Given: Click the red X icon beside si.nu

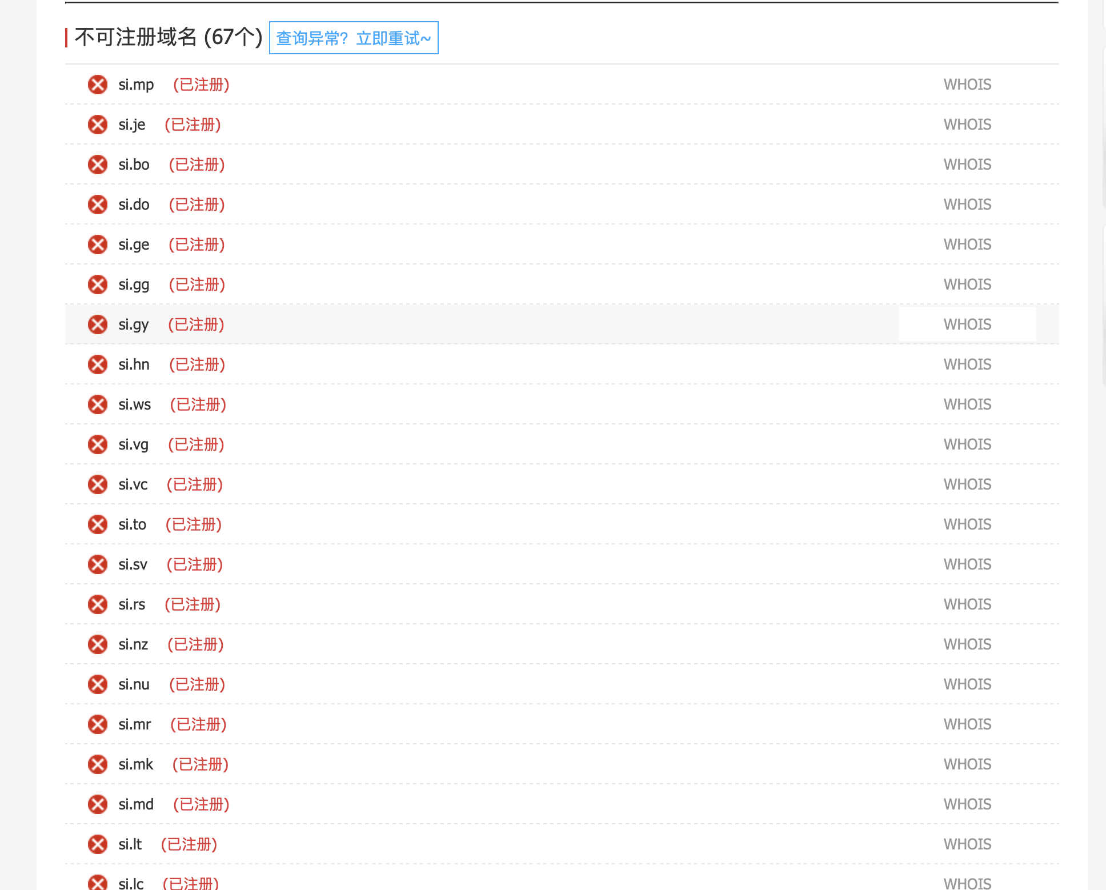Looking at the screenshot, I should [x=98, y=684].
